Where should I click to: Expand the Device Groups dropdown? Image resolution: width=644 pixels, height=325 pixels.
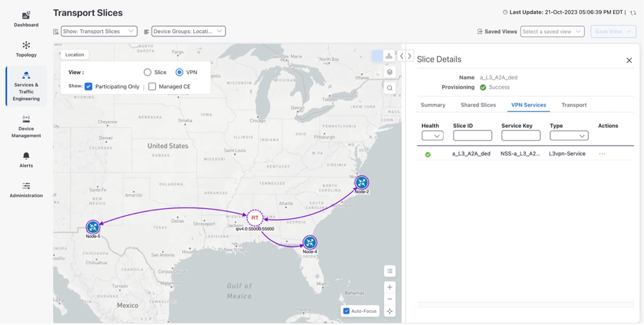pos(188,31)
